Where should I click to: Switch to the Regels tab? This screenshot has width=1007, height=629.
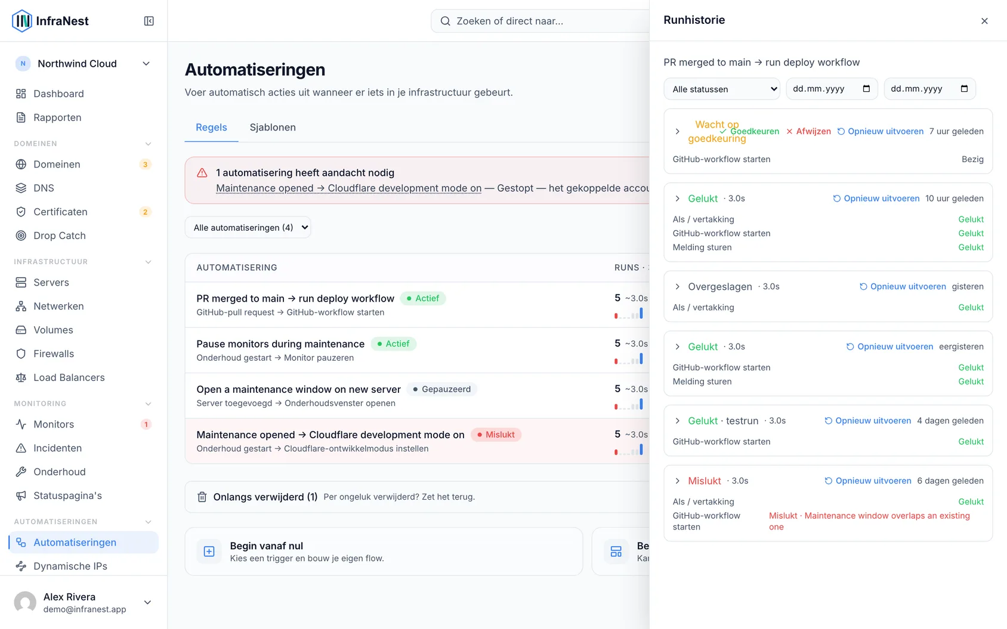211,127
